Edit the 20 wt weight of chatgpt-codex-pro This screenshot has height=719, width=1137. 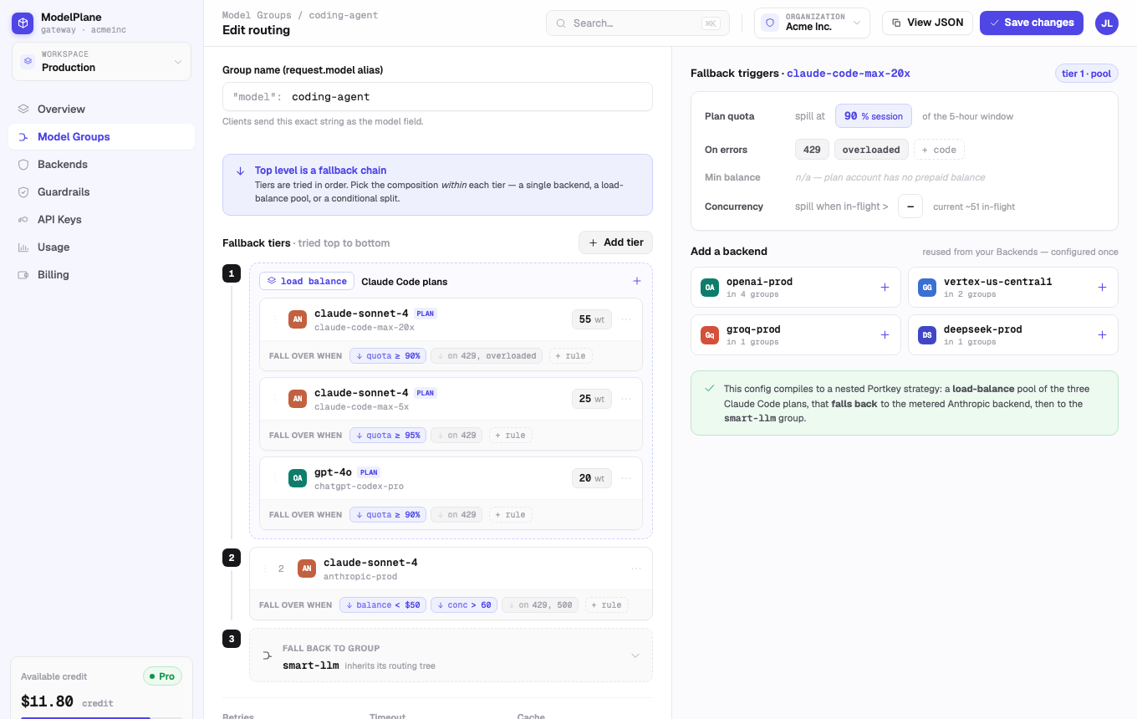[592, 477]
